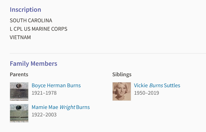Viewport: 206px width, 132px height.
Task: Click the VIETNAM inscription line
Action: 20,37
